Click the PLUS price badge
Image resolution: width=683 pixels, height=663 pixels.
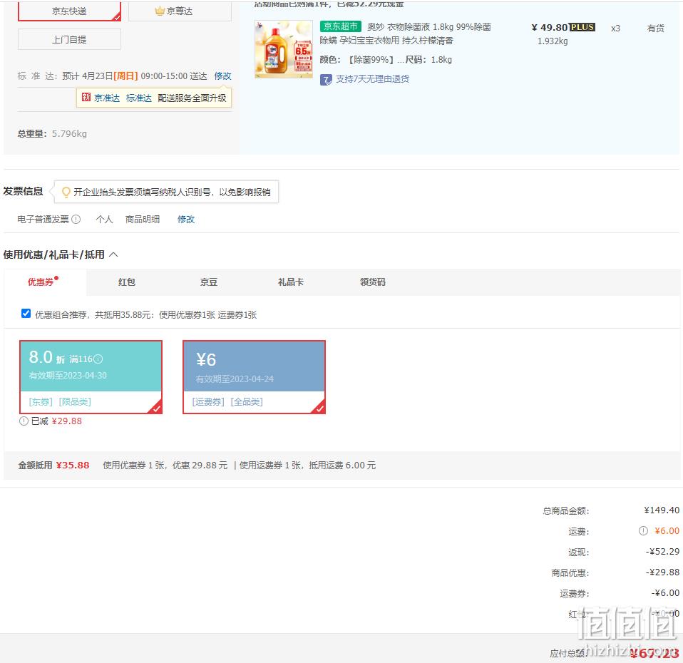click(582, 27)
